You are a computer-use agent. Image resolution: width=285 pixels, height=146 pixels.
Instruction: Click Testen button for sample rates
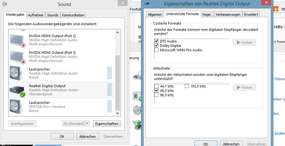pos(245,87)
